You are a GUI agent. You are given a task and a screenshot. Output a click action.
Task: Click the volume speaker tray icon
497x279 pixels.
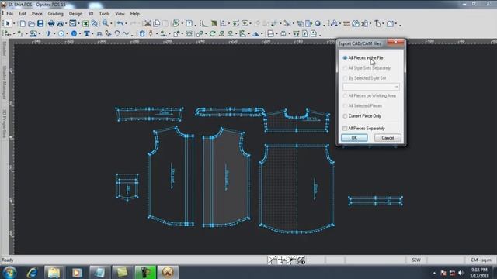tap(461, 273)
